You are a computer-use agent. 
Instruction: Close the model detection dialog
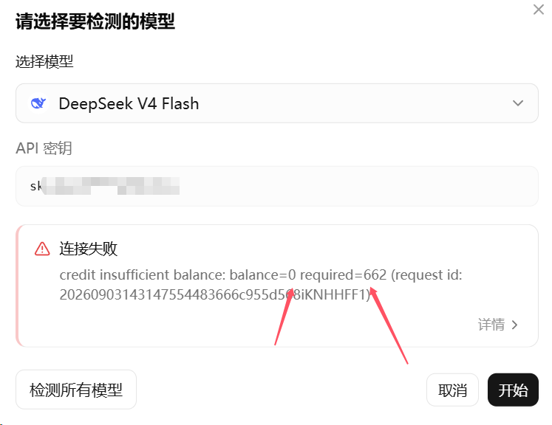coord(538,10)
